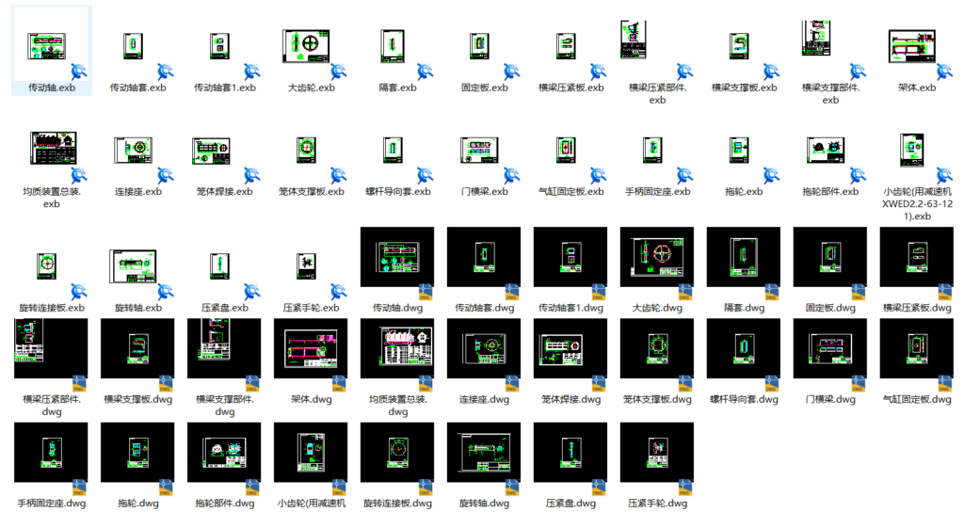Screen dimensions: 964x512
Task: Click the 连接座.exb file icon
Action: coord(134,150)
